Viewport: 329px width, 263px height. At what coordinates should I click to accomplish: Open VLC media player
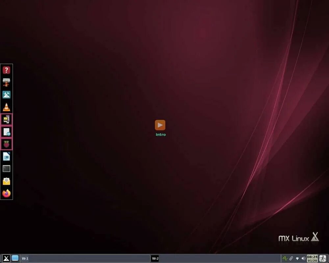click(x=6, y=107)
